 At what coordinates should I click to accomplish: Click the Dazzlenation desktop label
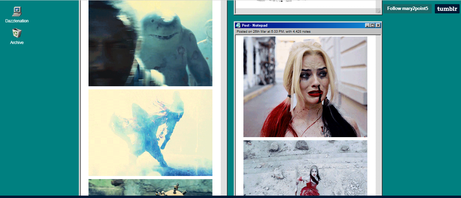coord(17,21)
